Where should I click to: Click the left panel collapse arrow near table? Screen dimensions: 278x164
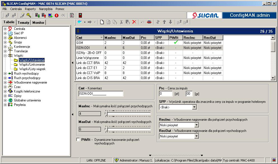click(x=73, y=63)
